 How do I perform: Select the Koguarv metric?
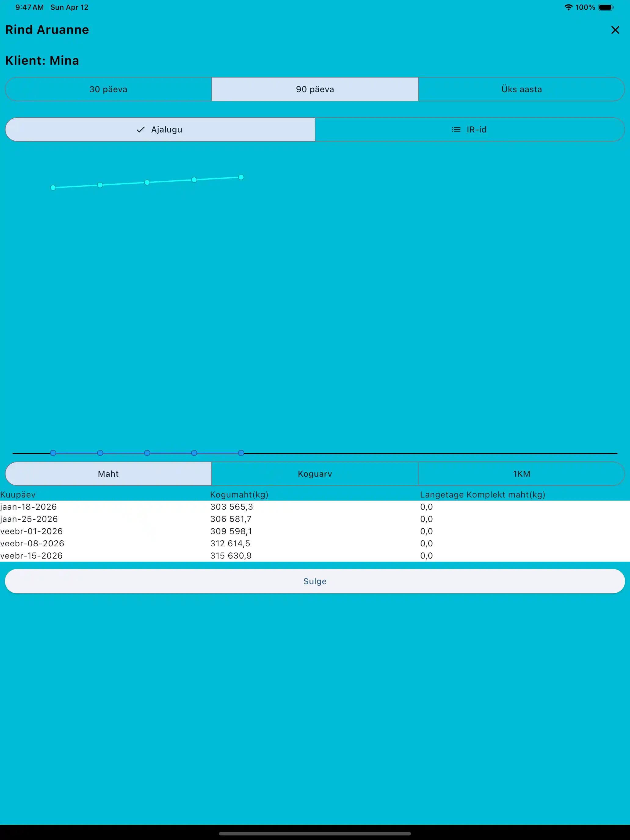315,473
